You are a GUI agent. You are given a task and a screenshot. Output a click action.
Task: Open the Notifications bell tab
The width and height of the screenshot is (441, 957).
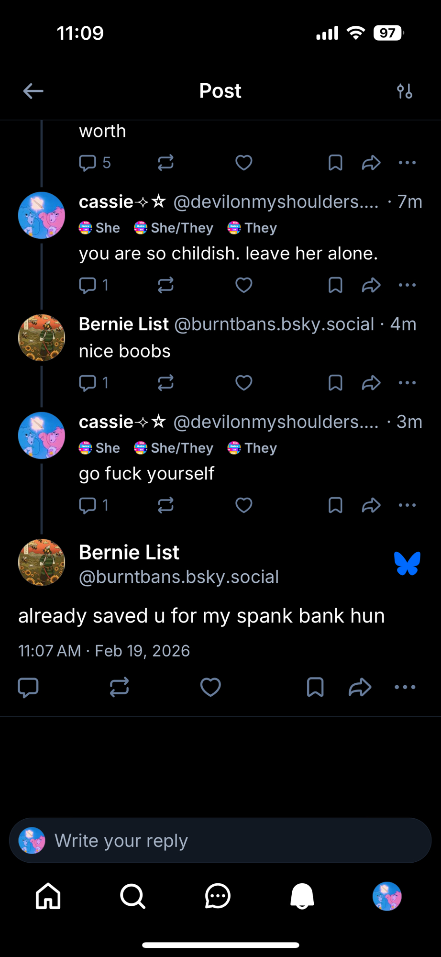(x=302, y=896)
